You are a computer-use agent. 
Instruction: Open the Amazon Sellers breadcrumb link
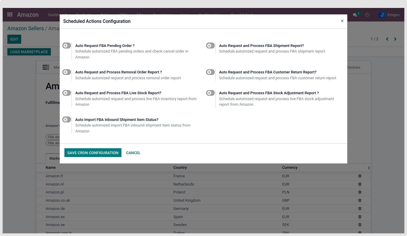pyautogui.click(x=26, y=28)
